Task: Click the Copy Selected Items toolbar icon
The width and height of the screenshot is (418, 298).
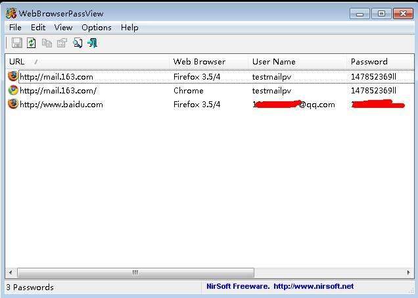Action: (x=47, y=43)
